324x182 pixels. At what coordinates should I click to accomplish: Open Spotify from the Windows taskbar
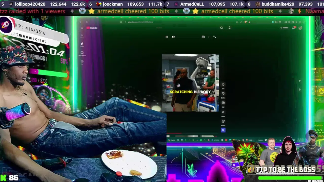tap(201, 140)
